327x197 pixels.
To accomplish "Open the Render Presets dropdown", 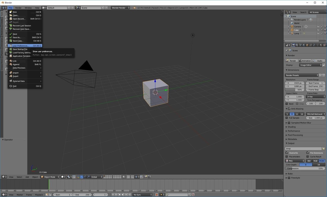I will 302,75.
